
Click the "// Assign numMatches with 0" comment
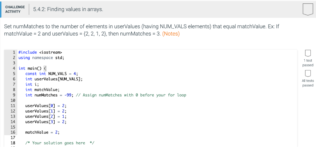coord(131,95)
